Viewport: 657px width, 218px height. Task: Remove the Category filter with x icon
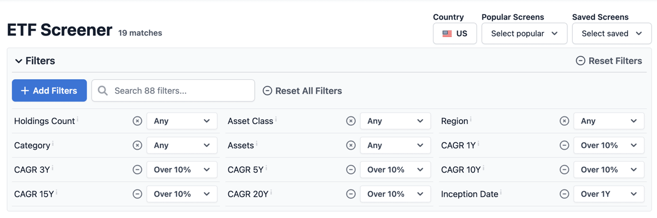[x=137, y=145]
